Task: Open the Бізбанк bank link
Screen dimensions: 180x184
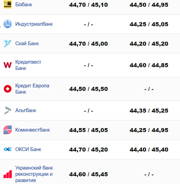Action: point(24,4)
